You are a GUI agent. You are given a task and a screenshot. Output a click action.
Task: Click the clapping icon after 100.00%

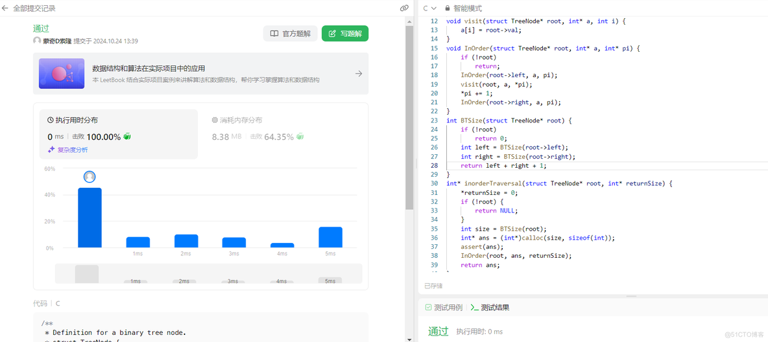127,137
